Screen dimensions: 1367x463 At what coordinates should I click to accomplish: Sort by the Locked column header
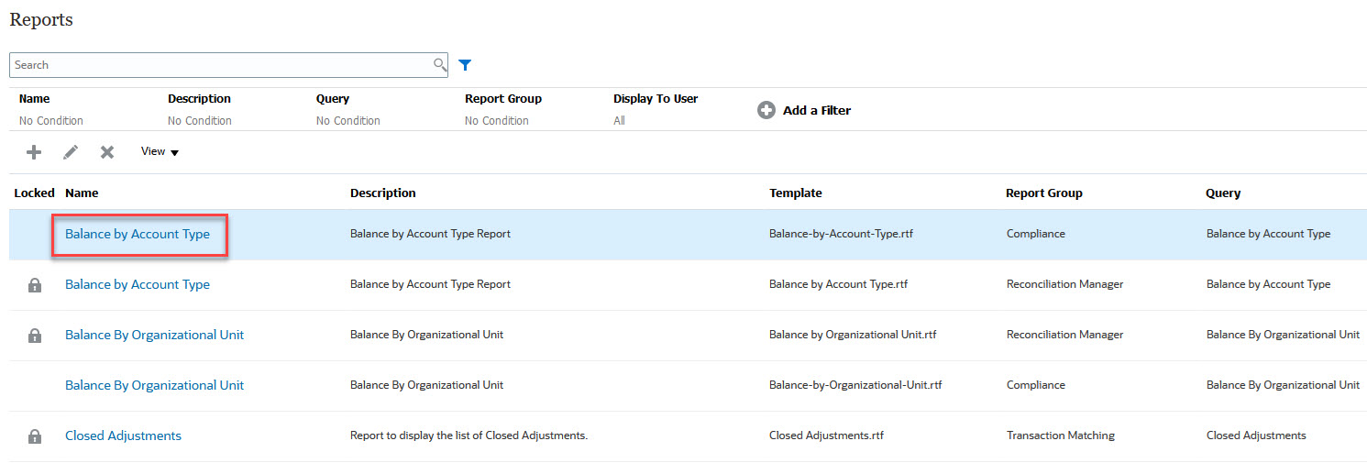pyautogui.click(x=35, y=193)
